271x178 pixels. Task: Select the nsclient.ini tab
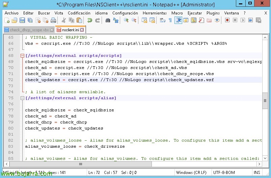pos(70,30)
